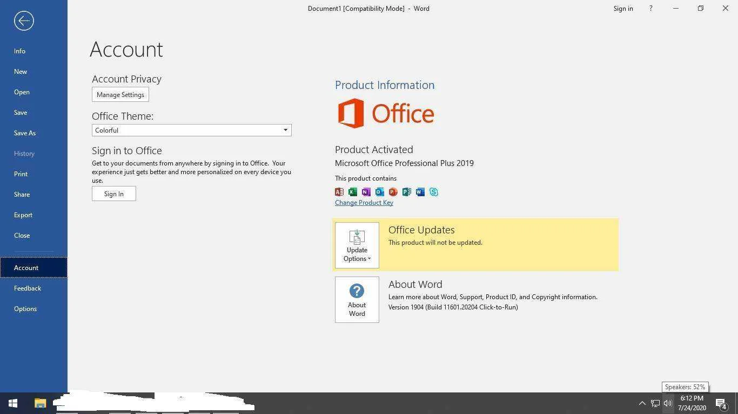Choose Save As in the sidebar
The width and height of the screenshot is (738, 414).
coord(25,133)
